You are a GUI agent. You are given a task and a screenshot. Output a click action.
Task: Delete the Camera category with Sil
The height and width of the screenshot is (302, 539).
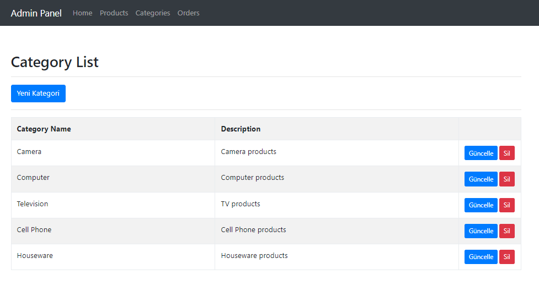[x=506, y=153]
